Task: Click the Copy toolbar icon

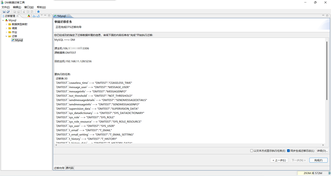Action: [28, 12]
